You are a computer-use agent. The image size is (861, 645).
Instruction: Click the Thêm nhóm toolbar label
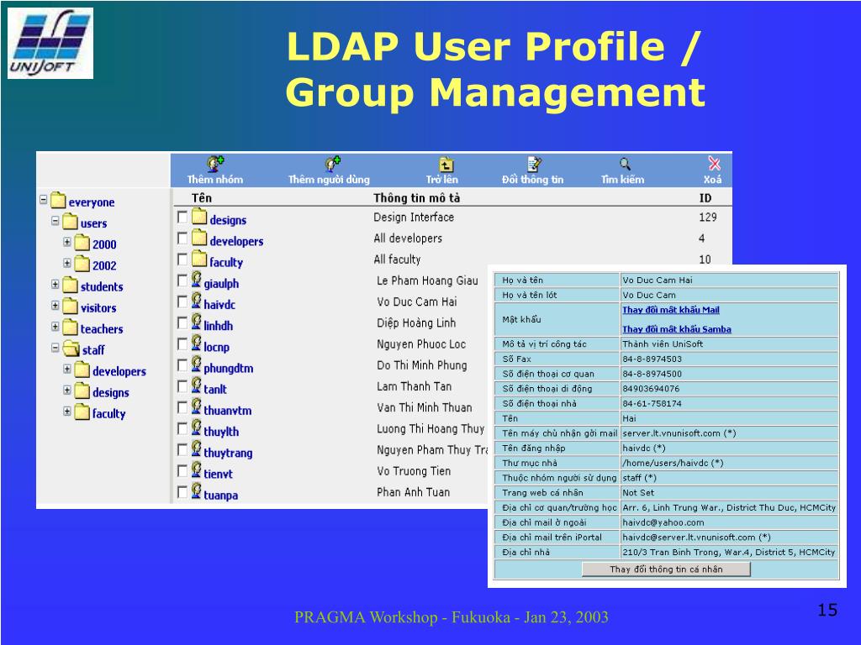[x=215, y=180]
